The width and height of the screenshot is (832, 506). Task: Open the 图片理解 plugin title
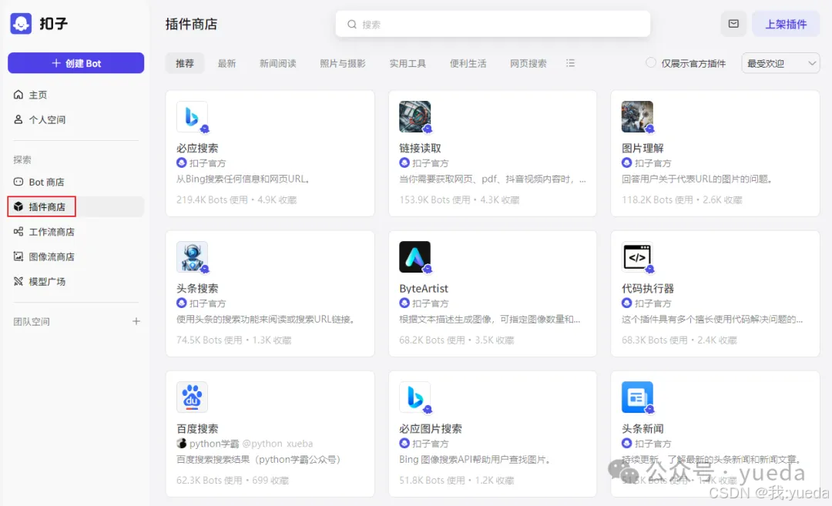pos(642,148)
